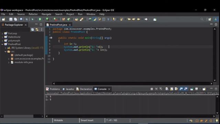The height and width of the screenshot is (124, 220).
Task: Toggle Link with Editor in Package Explorer
Action: coord(37,29)
